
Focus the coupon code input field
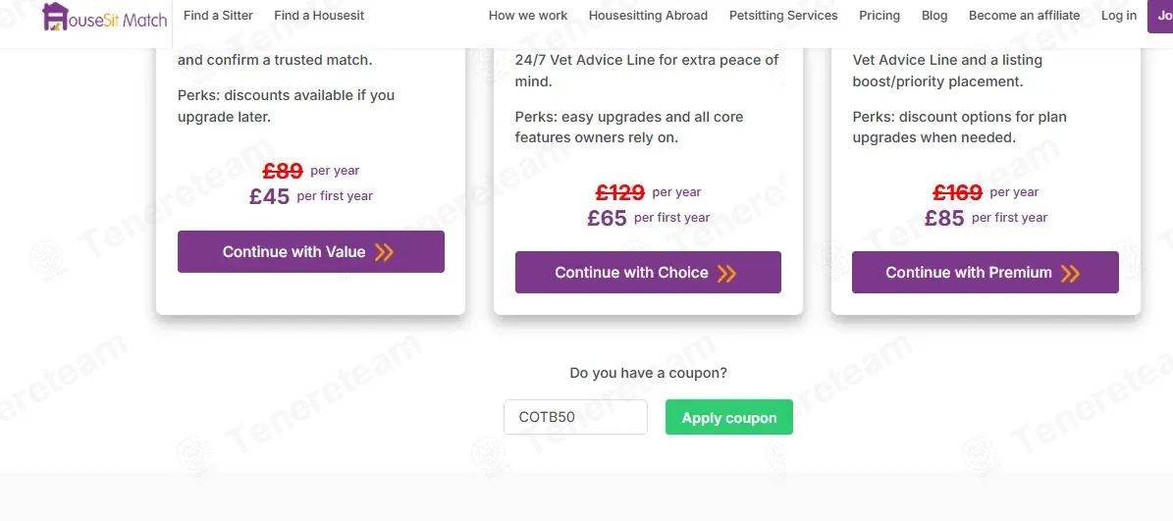575,417
